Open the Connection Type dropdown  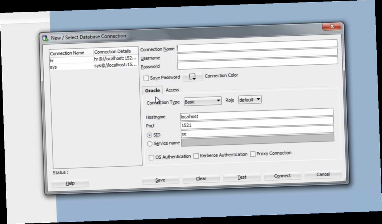coord(202,101)
